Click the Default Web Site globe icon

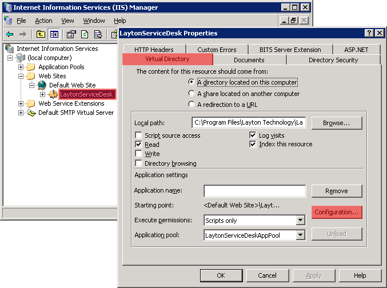42,85
